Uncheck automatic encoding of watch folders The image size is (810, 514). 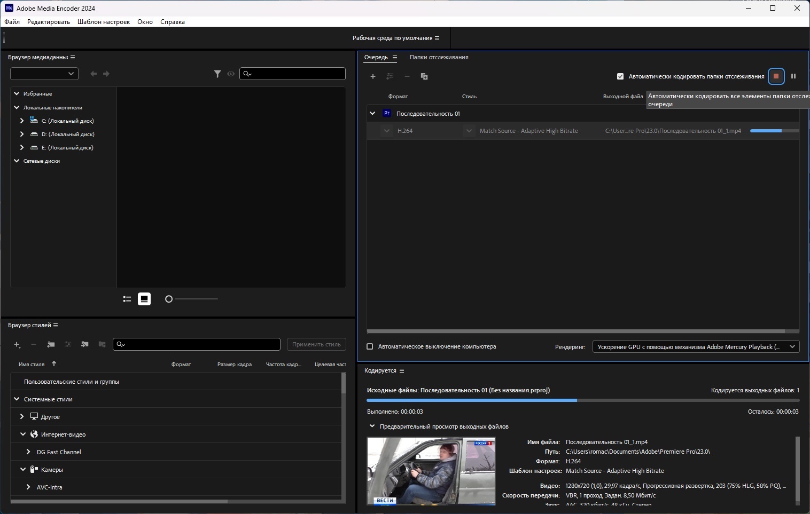coord(620,76)
